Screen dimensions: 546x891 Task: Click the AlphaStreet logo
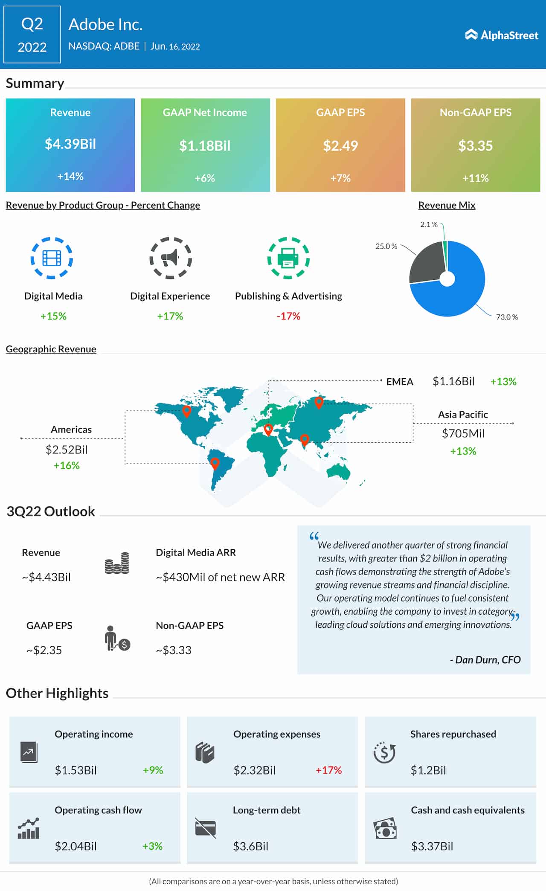pyautogui.click(x=501, y=35)
